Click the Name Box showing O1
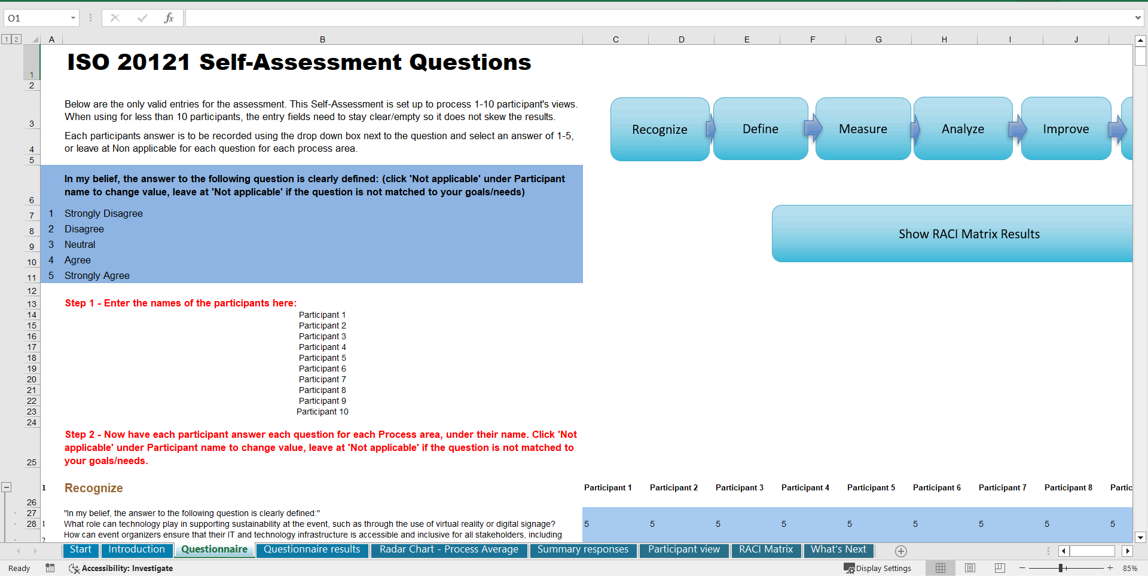The width and height of the screenshot is (1148, 577). point(36,18)
